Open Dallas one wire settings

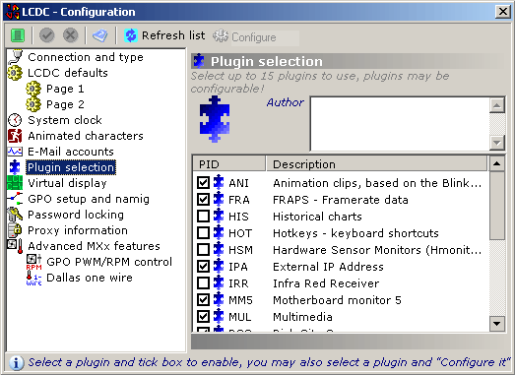tap(90, 278)
